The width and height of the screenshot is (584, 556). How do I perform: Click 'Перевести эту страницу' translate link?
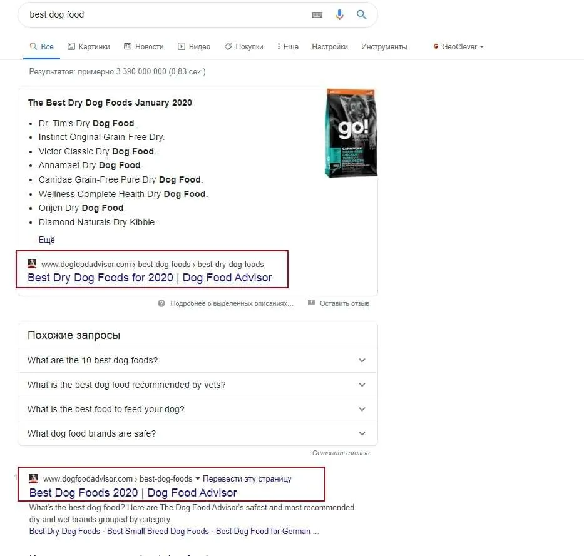(x=247, y=478)
